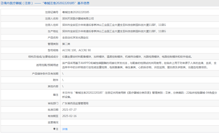
Task: Click the 管理类别 label cell
Action: (30, 44)
